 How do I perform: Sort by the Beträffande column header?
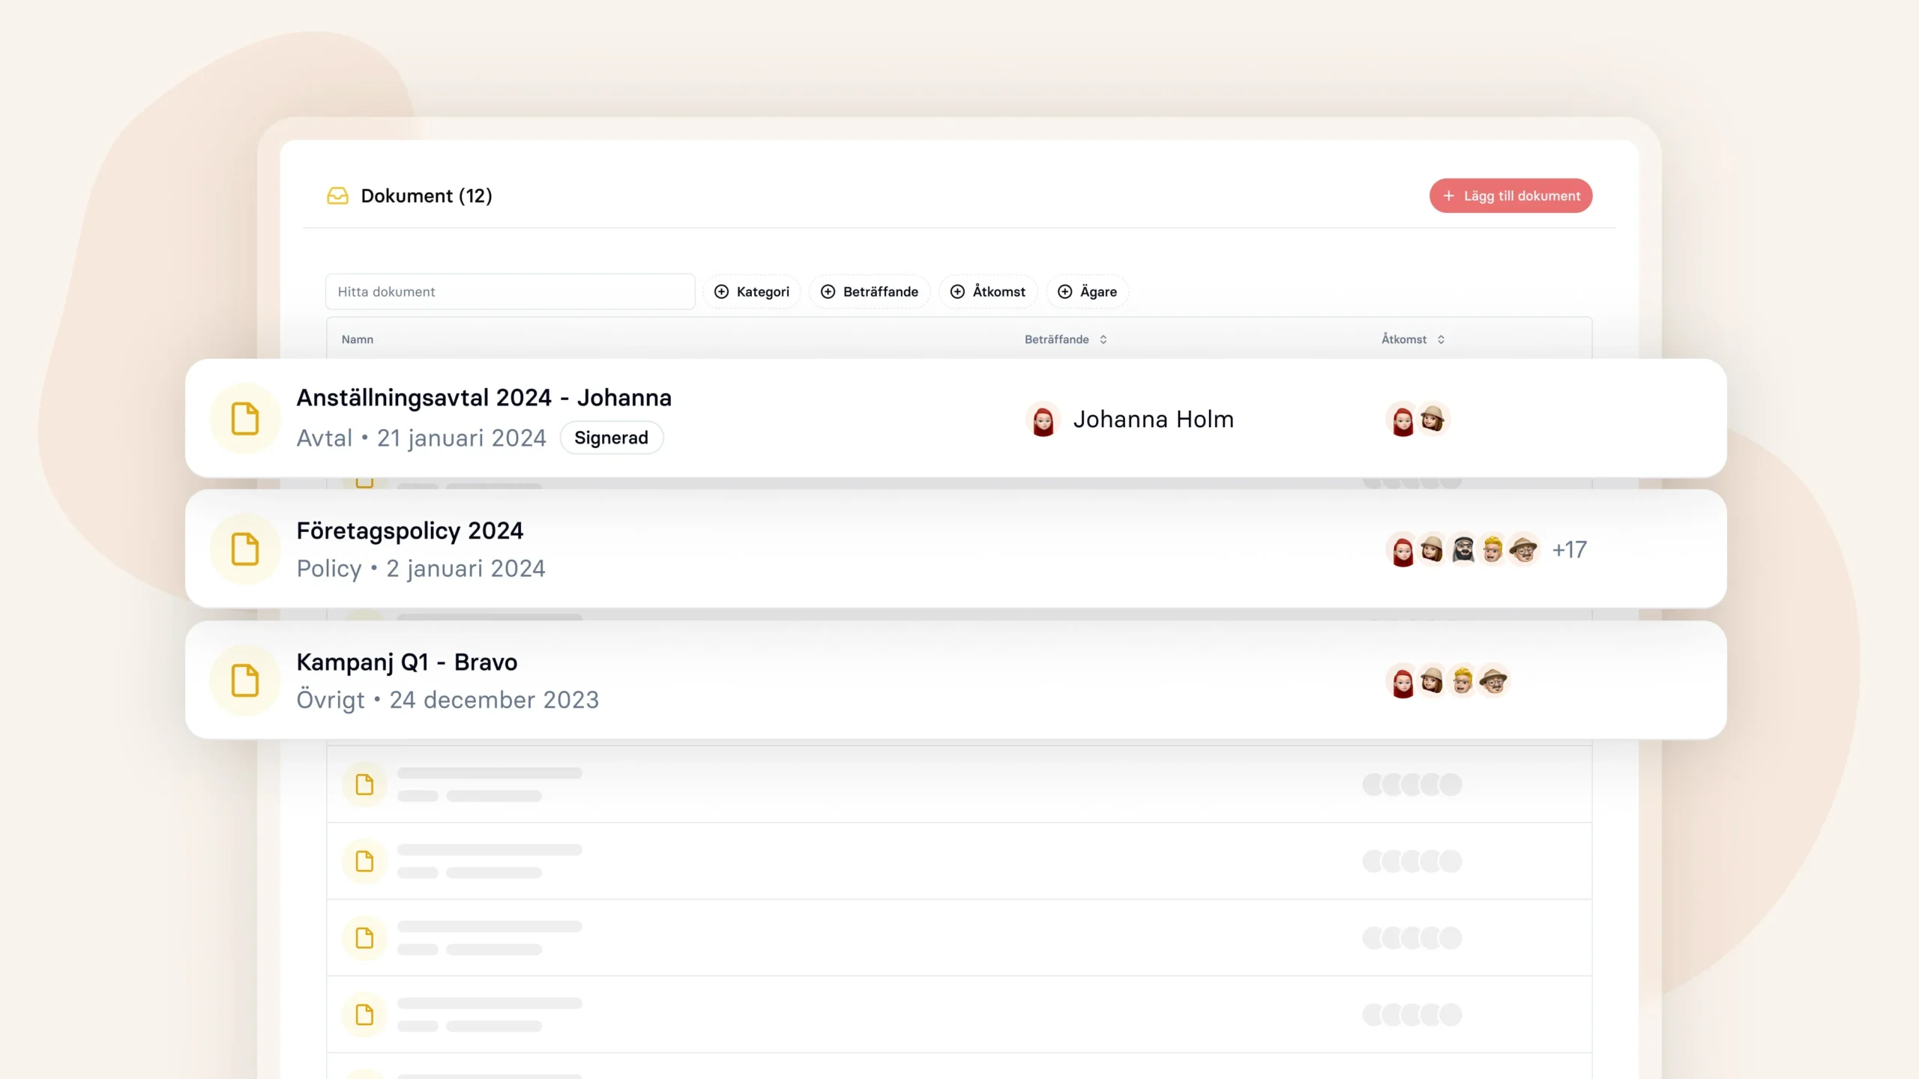[1066, 339]
